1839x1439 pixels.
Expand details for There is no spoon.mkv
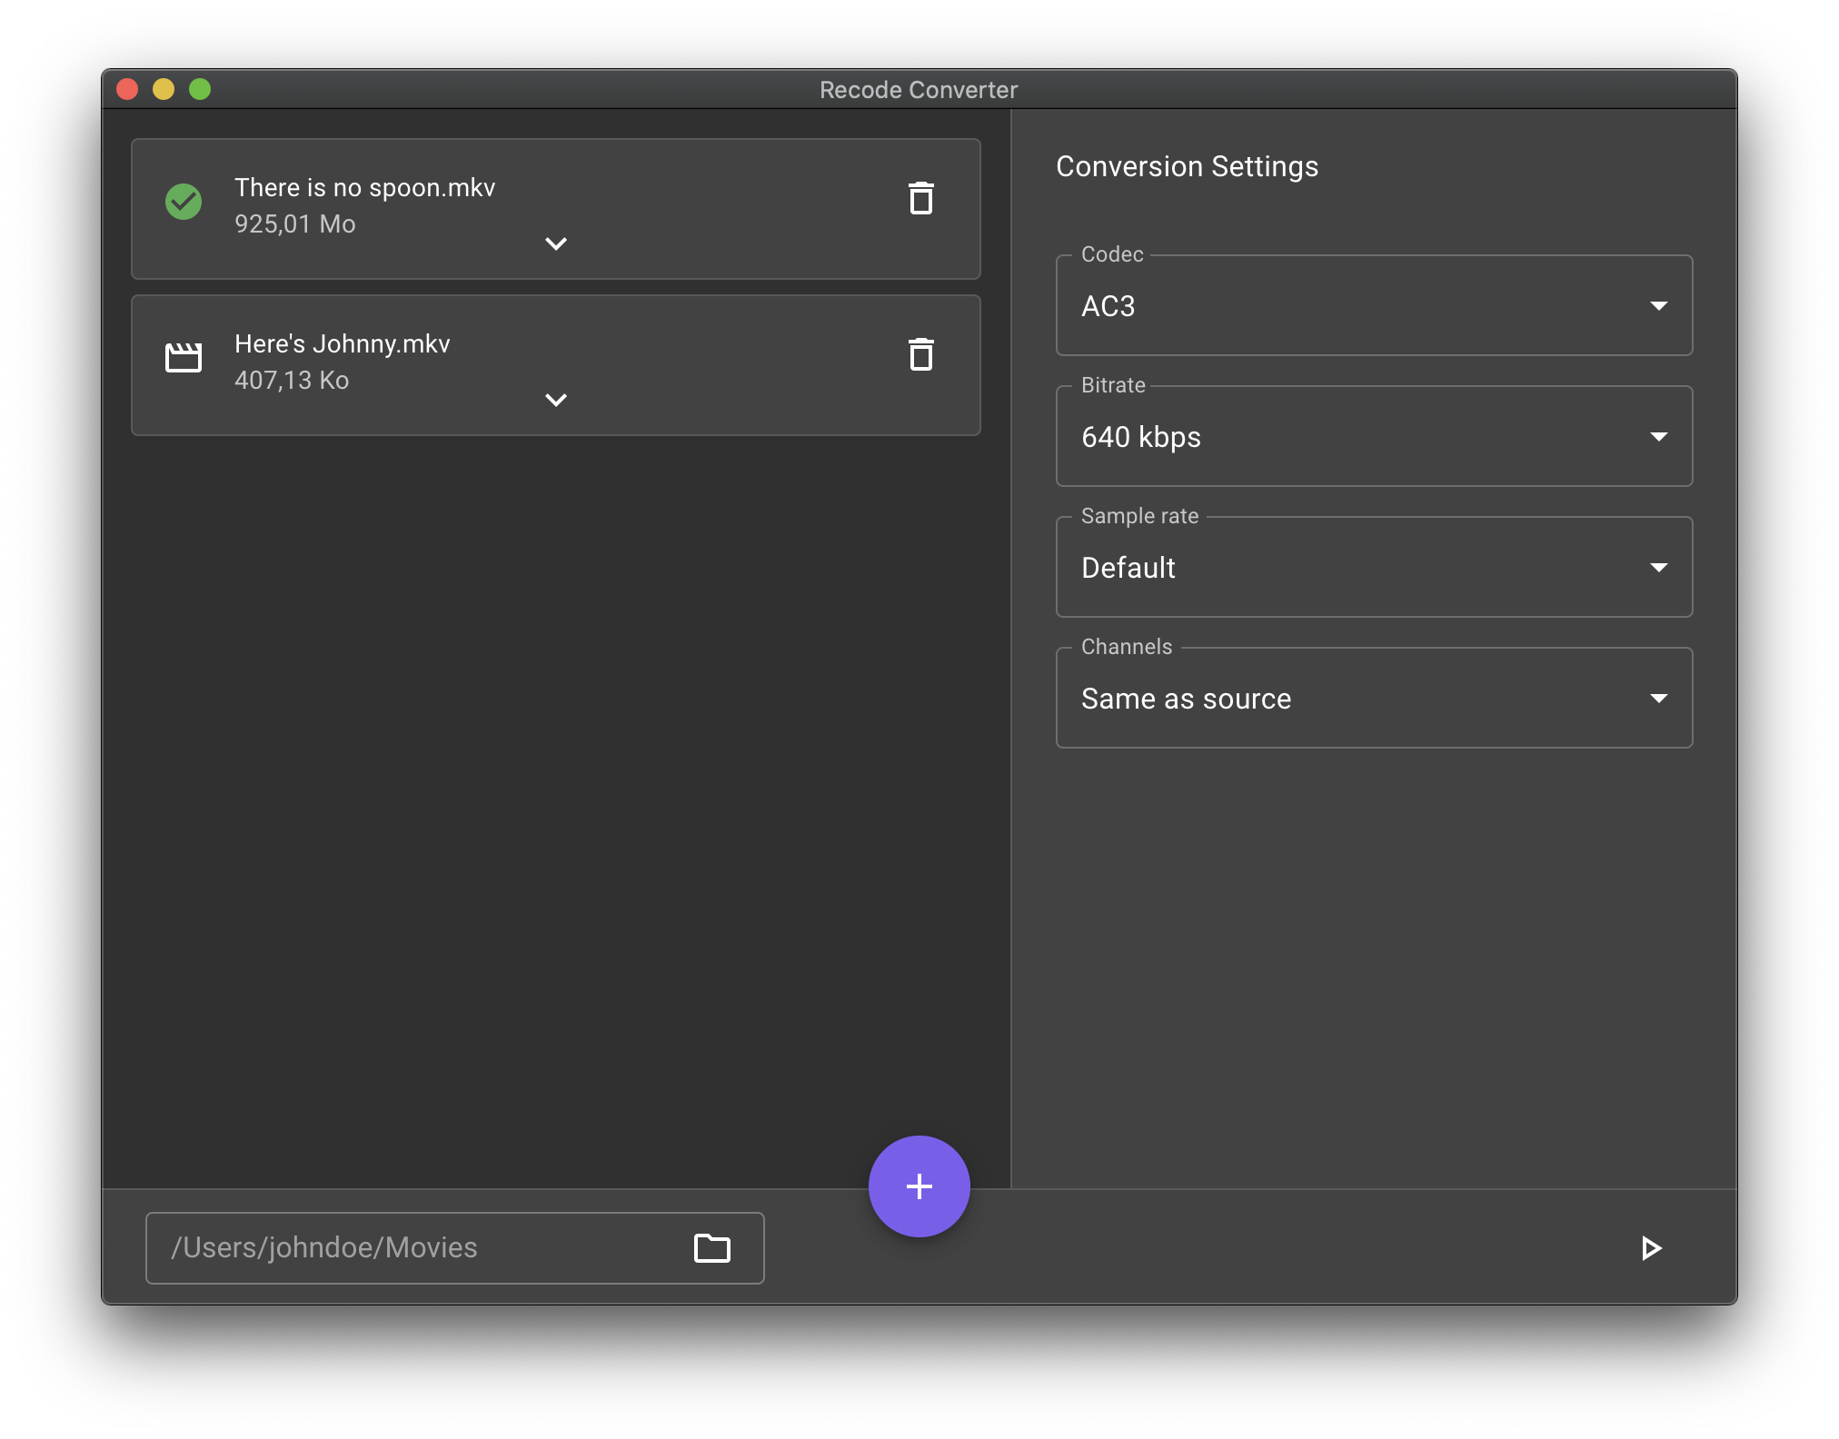click(555, 243)
